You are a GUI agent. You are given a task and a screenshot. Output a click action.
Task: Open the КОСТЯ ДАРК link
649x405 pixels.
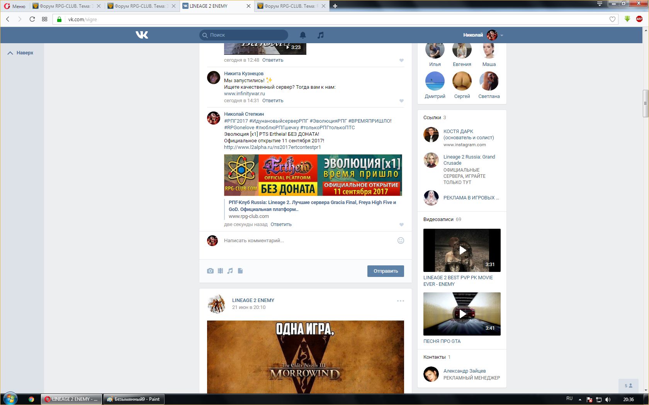[469, 135]
